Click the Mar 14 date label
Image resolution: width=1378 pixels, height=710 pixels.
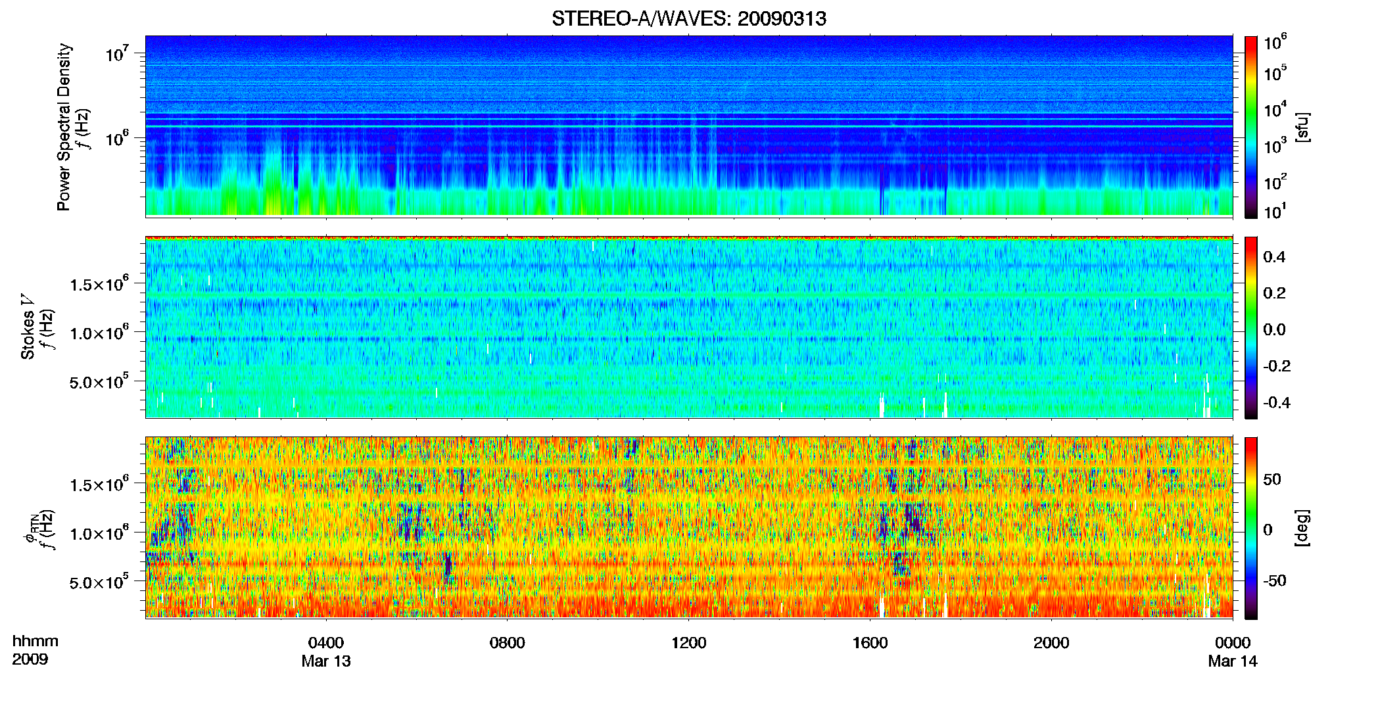click(1233, 661)
